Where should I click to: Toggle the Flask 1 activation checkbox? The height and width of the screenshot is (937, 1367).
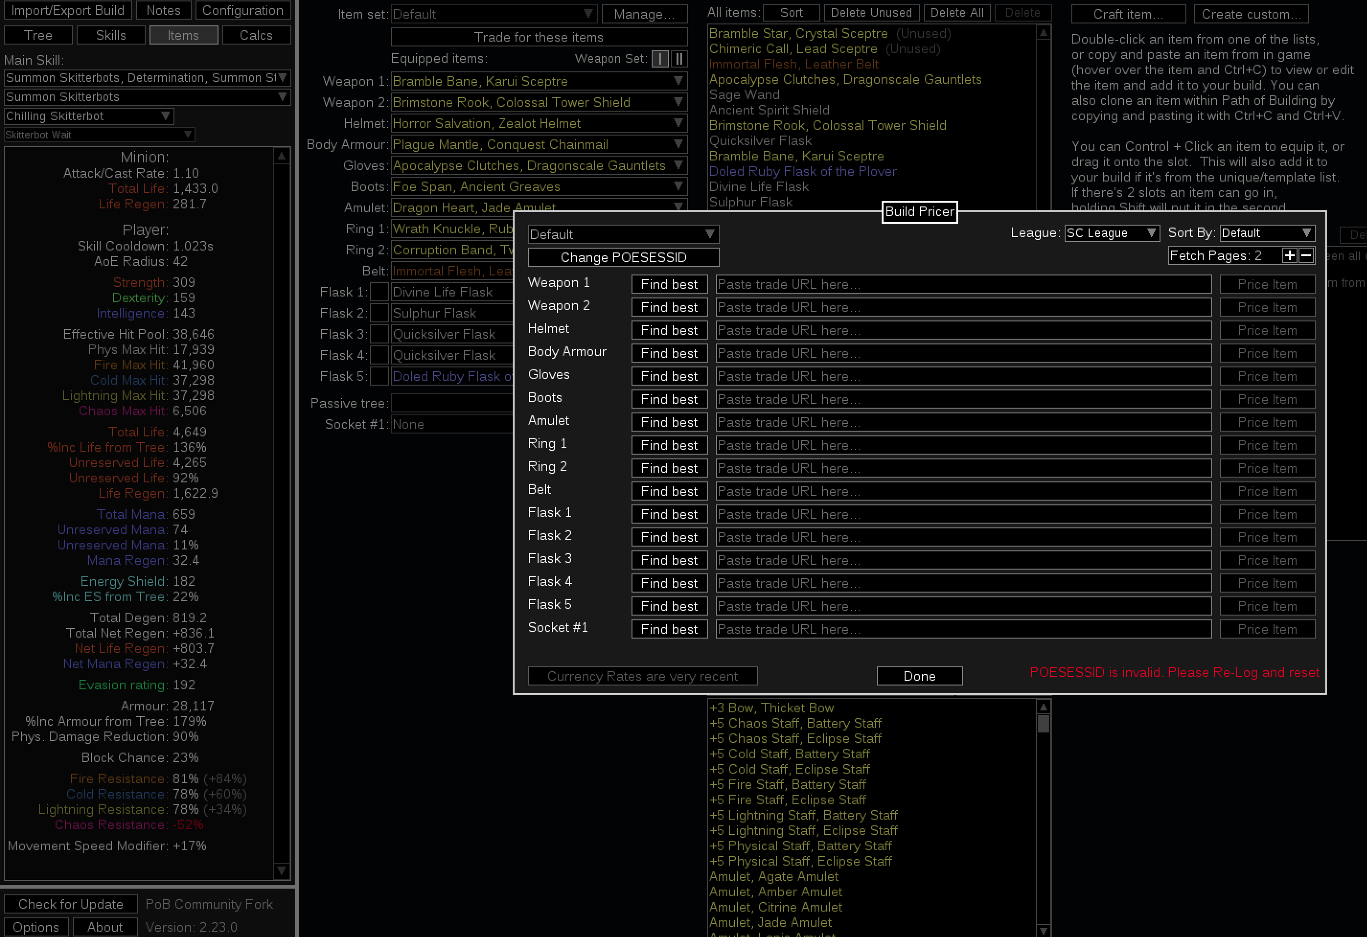click(379, 292)
